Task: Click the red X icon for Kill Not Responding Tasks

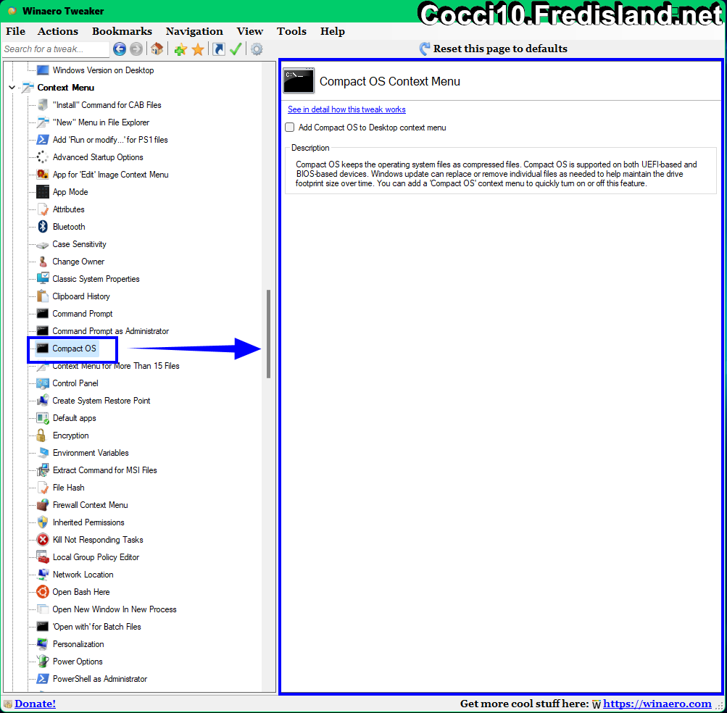Action: click(43, 540)
